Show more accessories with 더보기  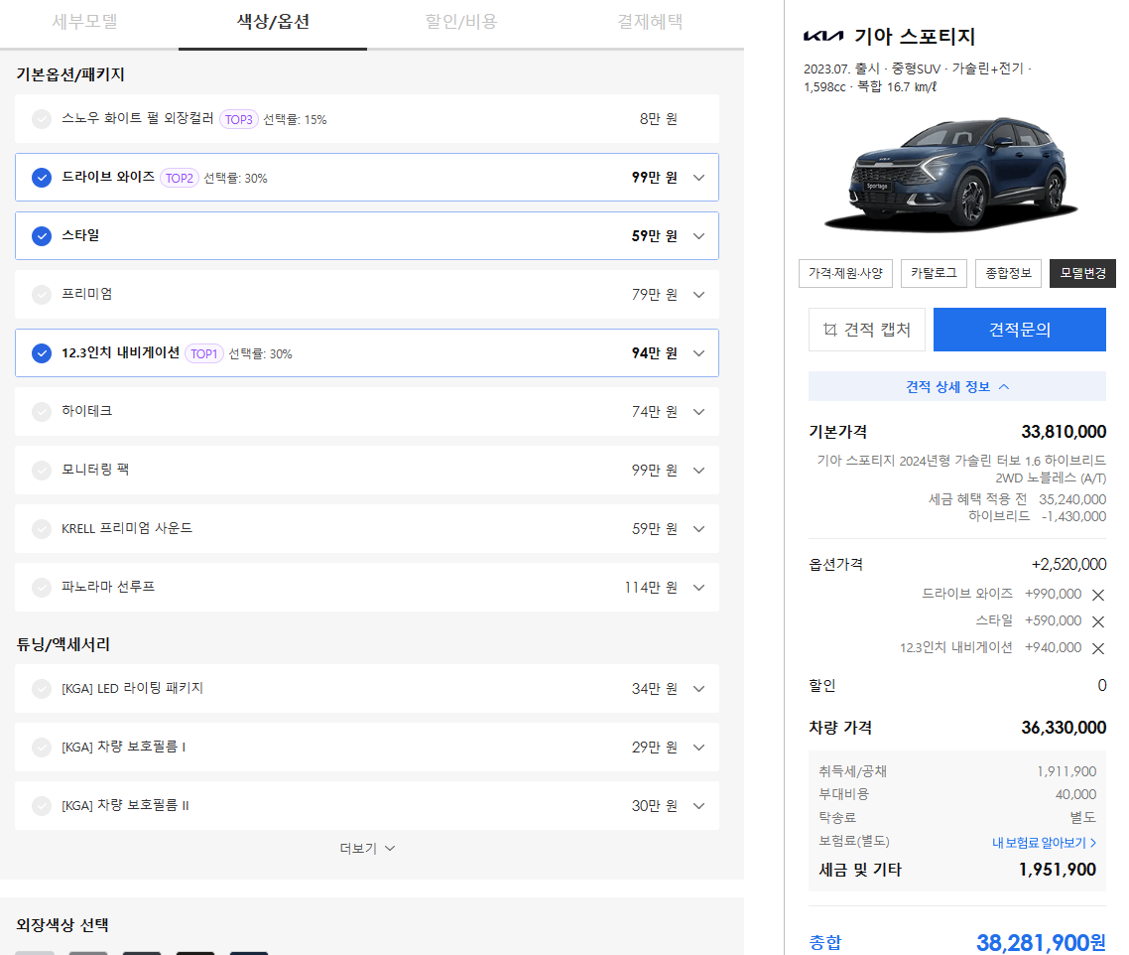tap(367, 849)
